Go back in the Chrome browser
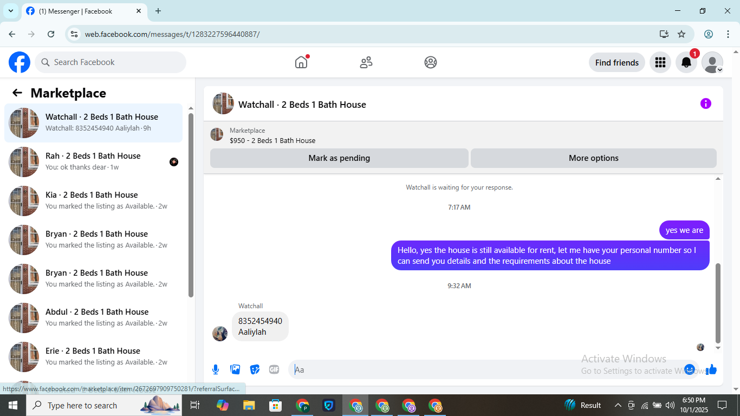The image size is (740, 416). click(x=12, y=34)
